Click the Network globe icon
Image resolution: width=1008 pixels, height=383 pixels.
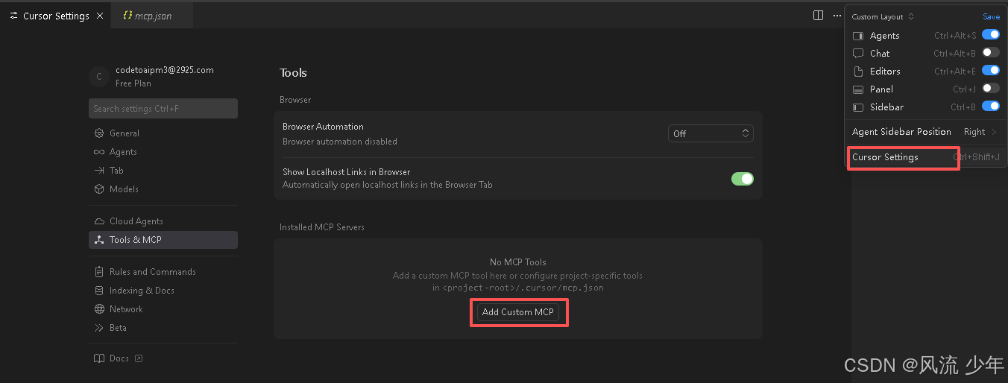point(99,309)
